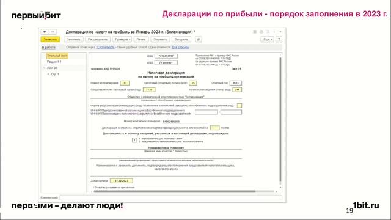This screenshot has width=391, height=220.
Task: Select Раздел 1.1 in the section tree
Action: coord(54,62)
